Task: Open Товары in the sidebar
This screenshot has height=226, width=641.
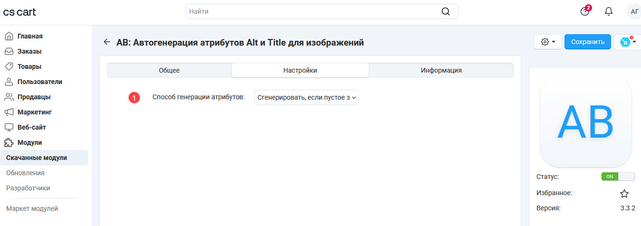Action: (x=29, y=66)
